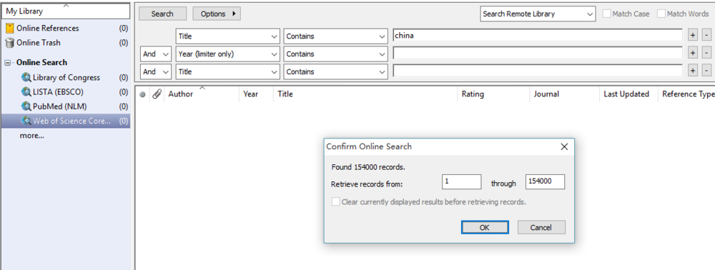Open the Options menu button

[217, 14]
